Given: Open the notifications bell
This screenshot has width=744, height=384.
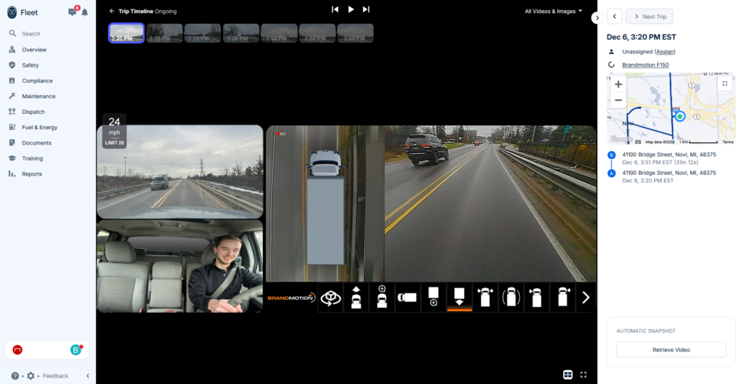Looking at the screenshot, I should point(84,12).
